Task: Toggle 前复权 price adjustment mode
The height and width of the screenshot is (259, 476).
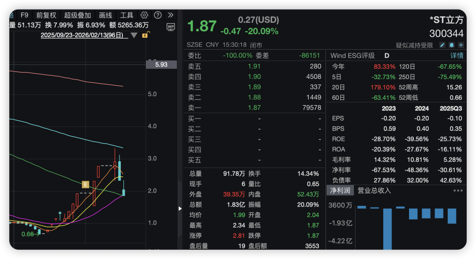Action: 45,15
